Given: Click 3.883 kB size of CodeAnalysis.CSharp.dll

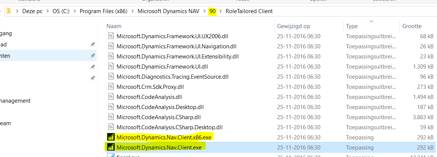Looking at the screenshot, I should tap(423, 117).
